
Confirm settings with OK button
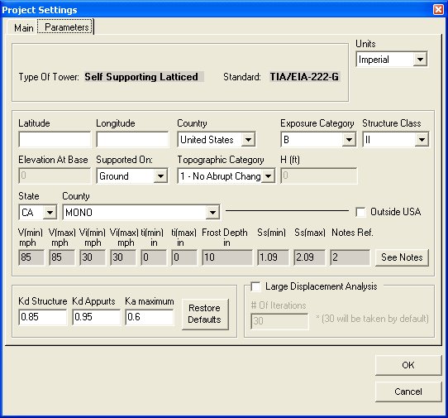pos(408,365)
